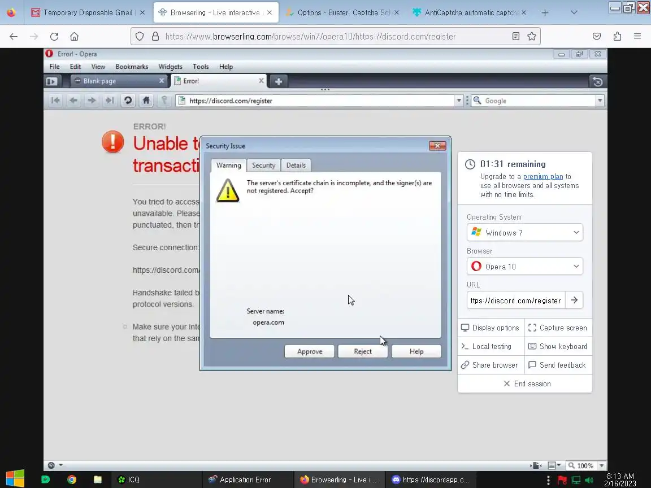Open Chrome from the taskbar
Screen dimensions: 651x488
click(72, 480)
